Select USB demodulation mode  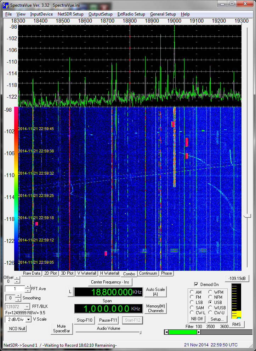coord(210,302)
